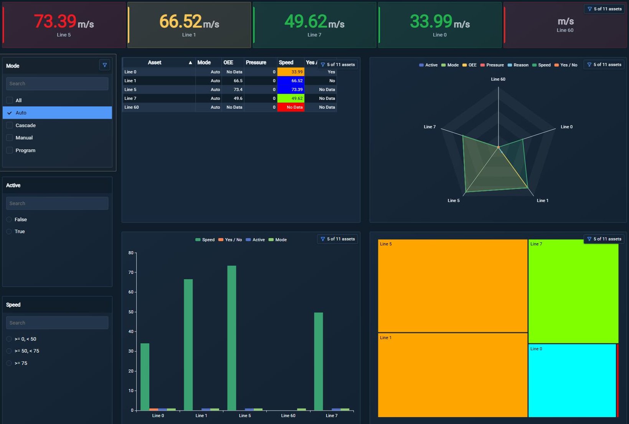Click the Speed panel search field
The image size is (629, 424).
(57, 323)
